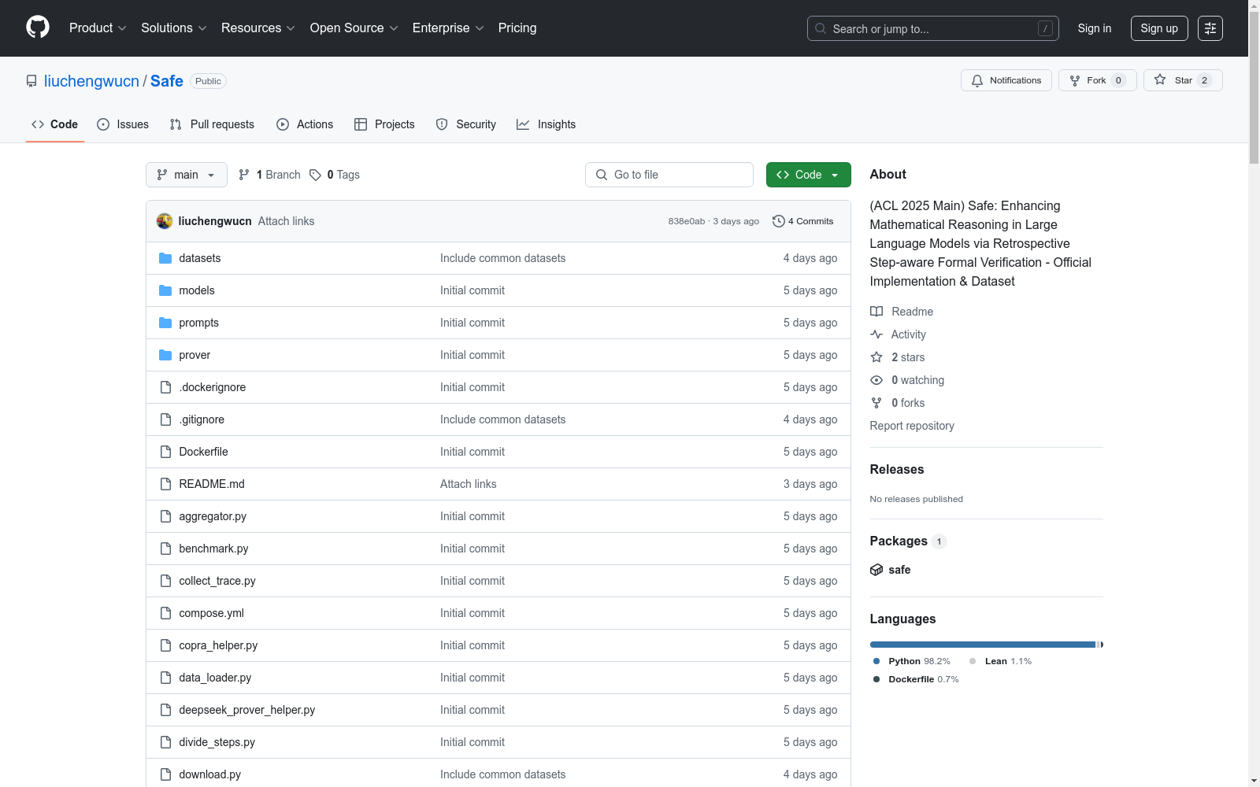Click the Python language bar segment
The width and height of the screenshot is (1260, 787).
point(983,645)
